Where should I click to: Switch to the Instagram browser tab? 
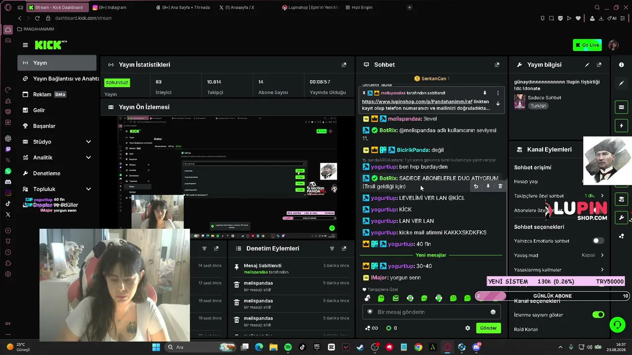pyautogui.click(x=121, y=7)
